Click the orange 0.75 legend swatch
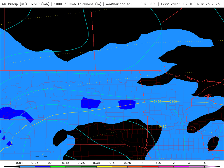The width and height of the screenshot is (224, 168). coord(120,167)
